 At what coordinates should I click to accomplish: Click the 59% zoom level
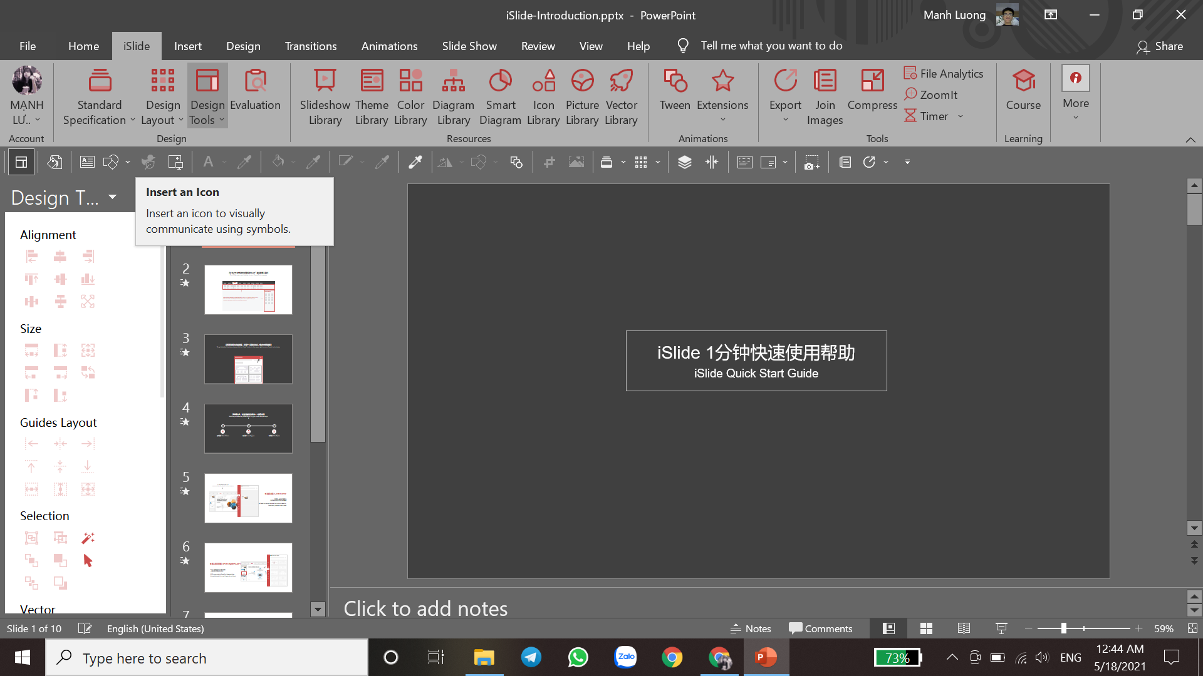(1164, 628)
